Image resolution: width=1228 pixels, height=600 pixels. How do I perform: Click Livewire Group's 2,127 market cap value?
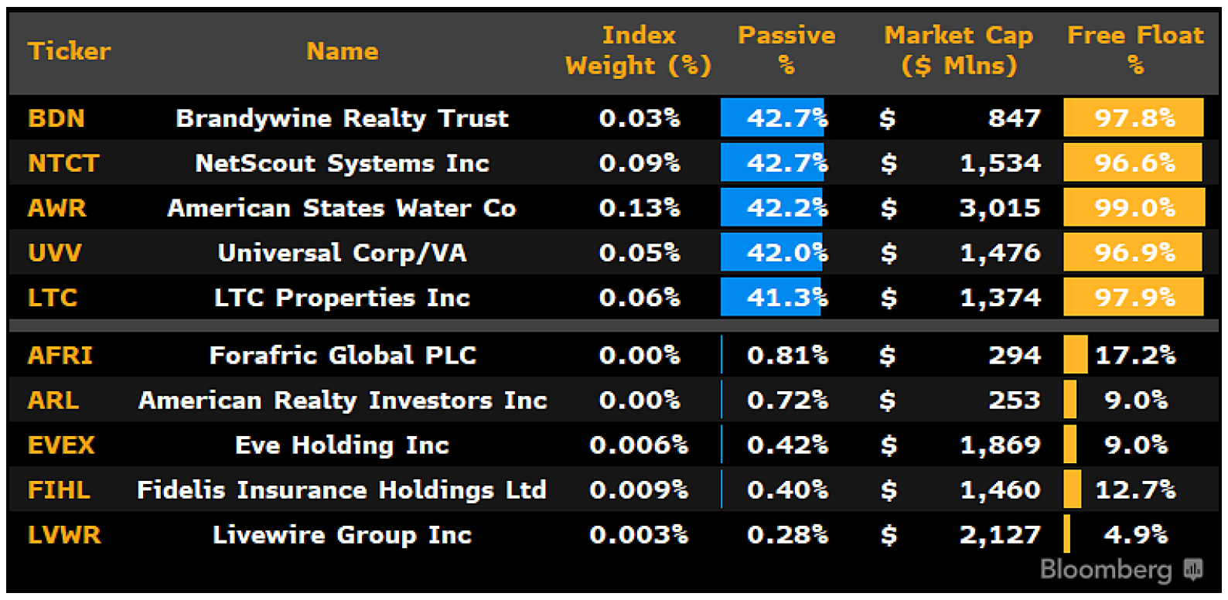999,535
